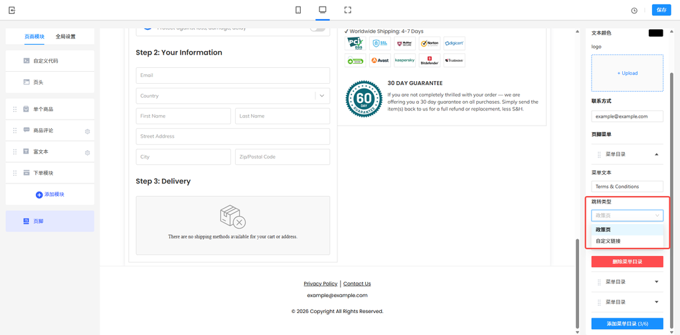The height and width of the screenshot is (335, 680).
Task: Click the 保存 save button
Action: pyautogui.click(x=661, y=10)
